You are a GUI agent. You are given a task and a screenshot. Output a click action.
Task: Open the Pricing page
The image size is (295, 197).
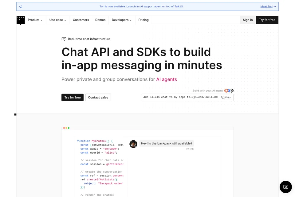[x=144, y=20]
